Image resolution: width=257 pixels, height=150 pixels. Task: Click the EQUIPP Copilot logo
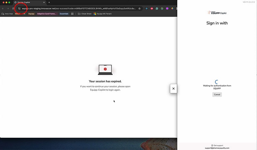click(x=217, y=13)
